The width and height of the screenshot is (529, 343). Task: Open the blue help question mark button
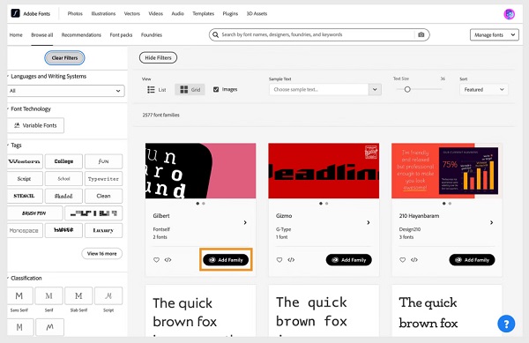pyautogui.click(x=506, y=324)
